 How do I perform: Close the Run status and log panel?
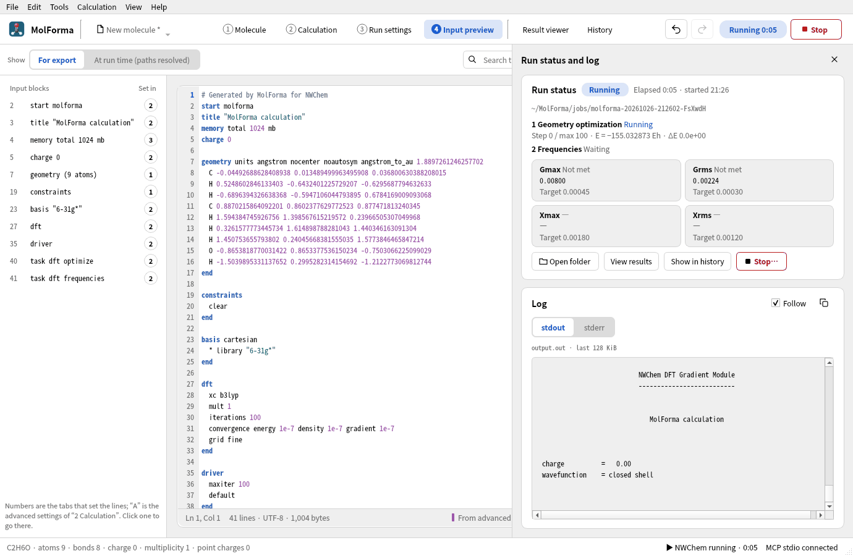tap(834, 59)
